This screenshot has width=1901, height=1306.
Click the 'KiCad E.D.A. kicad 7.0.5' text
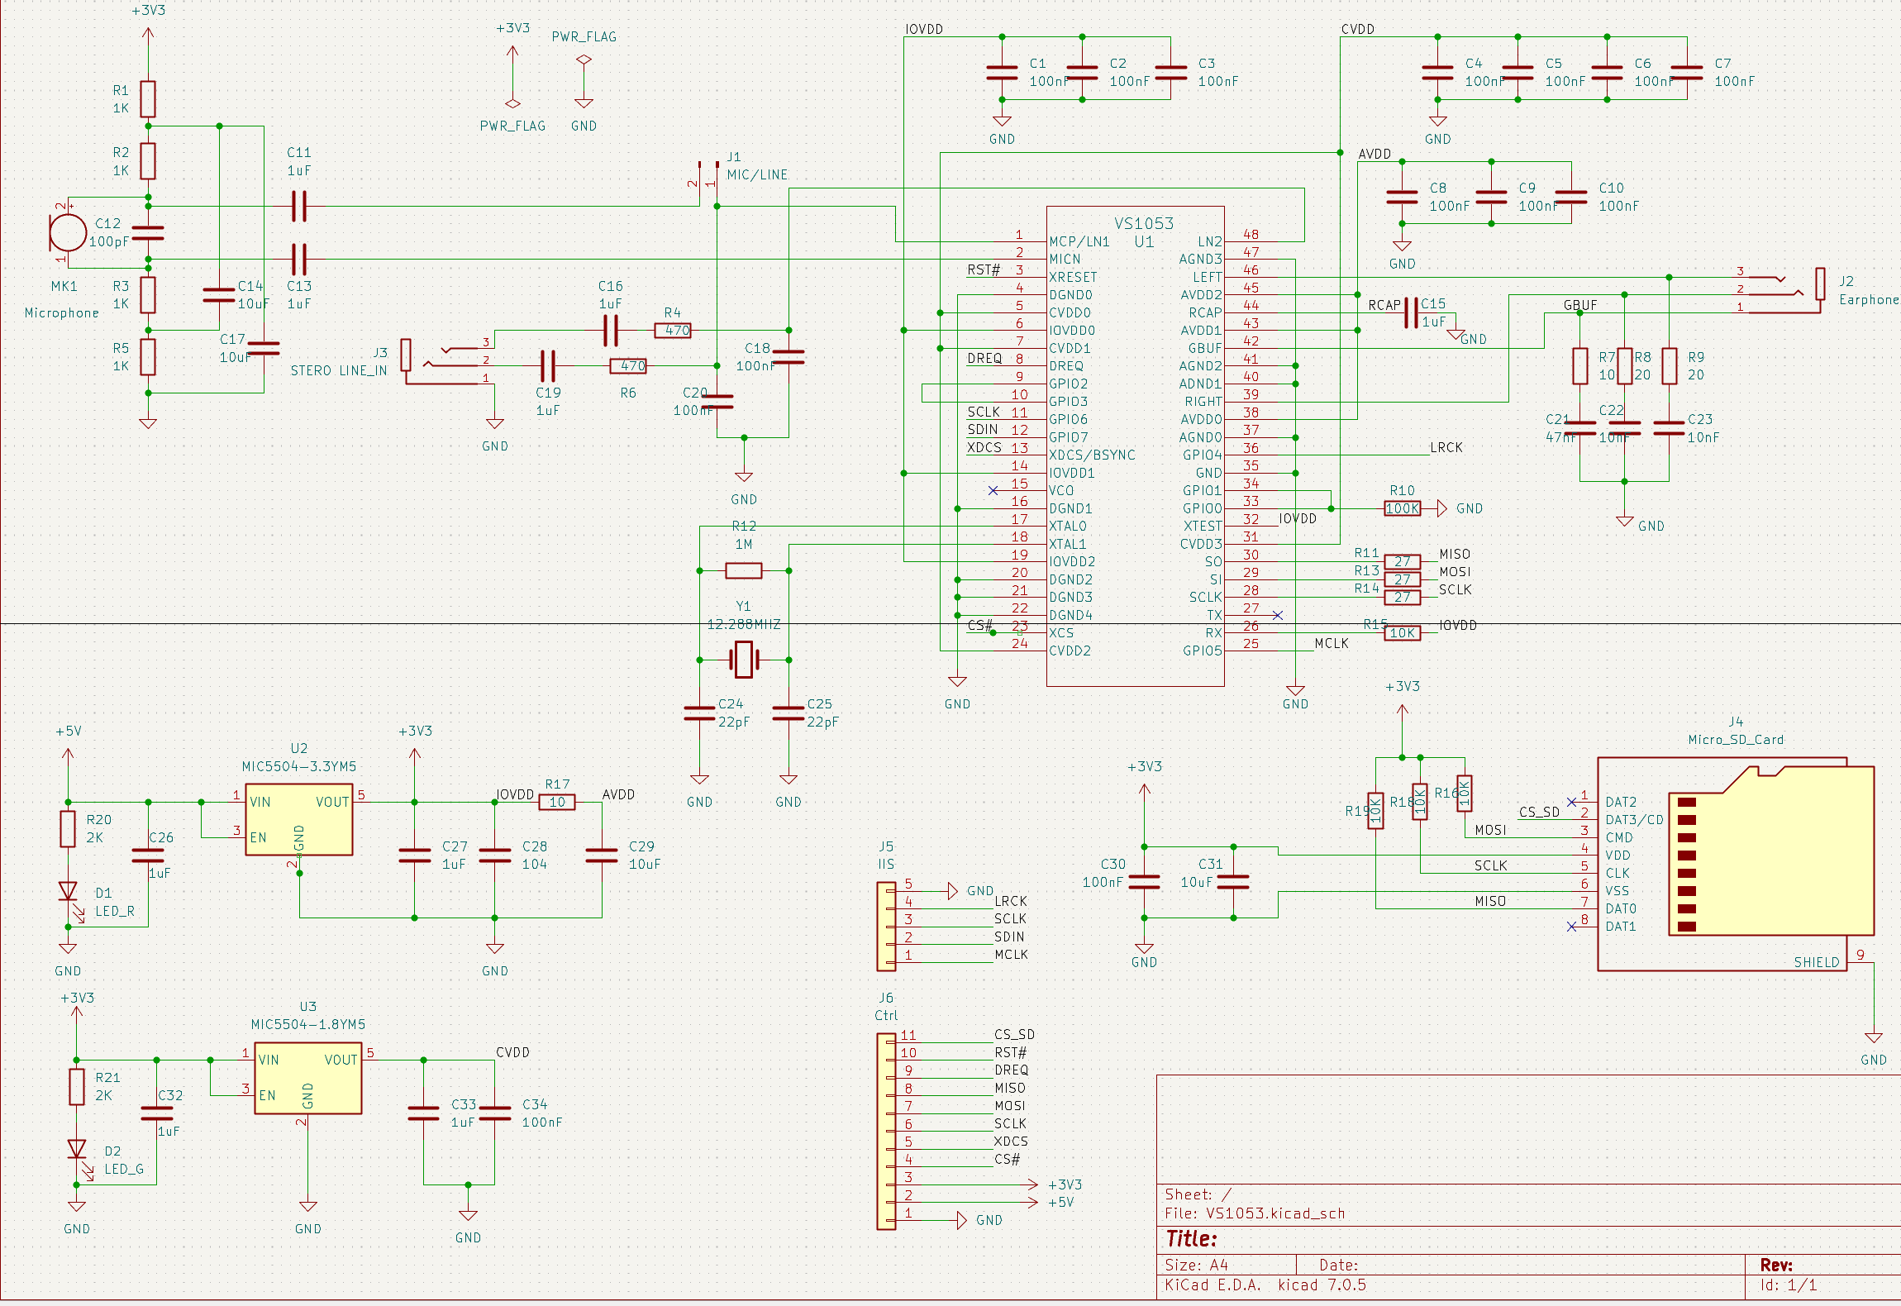(1265, 1285)
